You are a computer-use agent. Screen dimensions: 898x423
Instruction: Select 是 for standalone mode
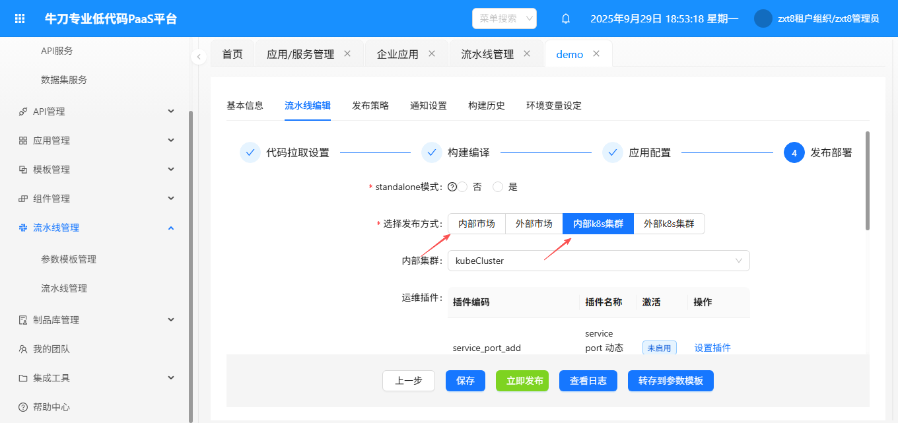(x=498, y=187)
